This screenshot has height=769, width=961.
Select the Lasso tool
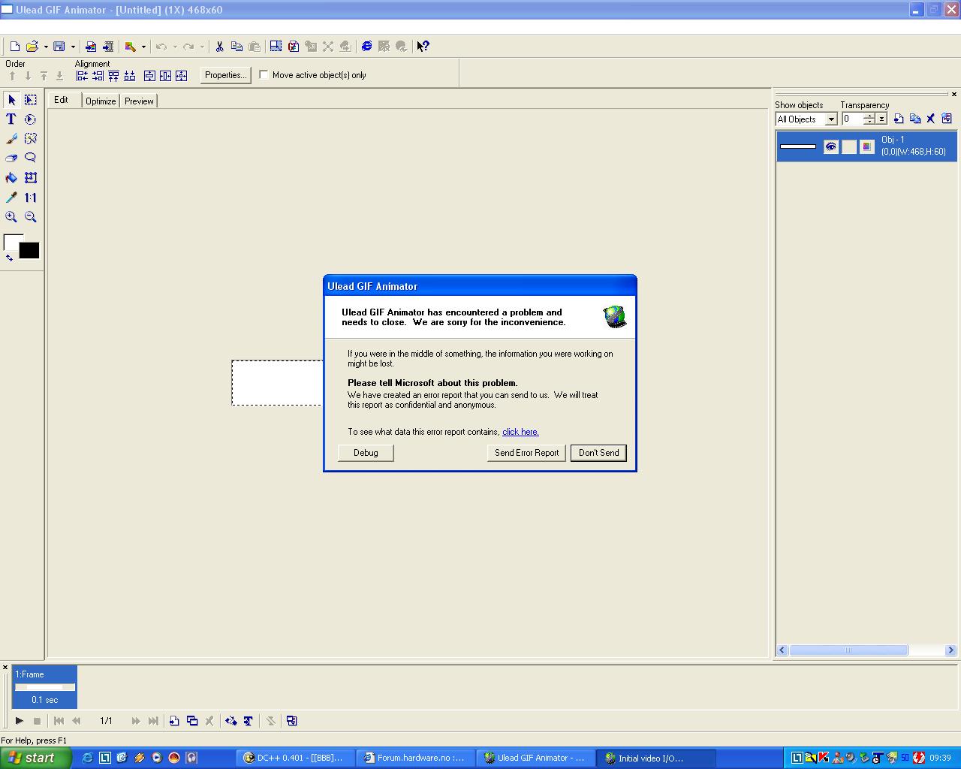[x=31, y=158]
